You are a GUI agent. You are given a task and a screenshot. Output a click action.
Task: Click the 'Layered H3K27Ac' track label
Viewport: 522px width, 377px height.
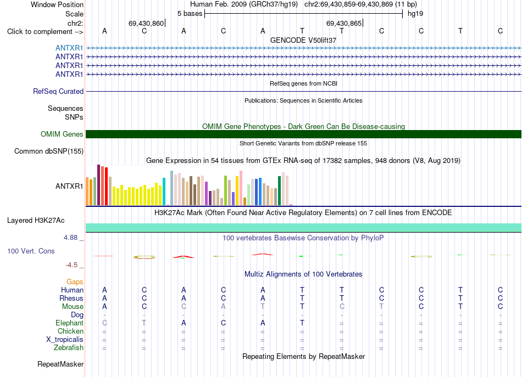click(x=36, y=221)
